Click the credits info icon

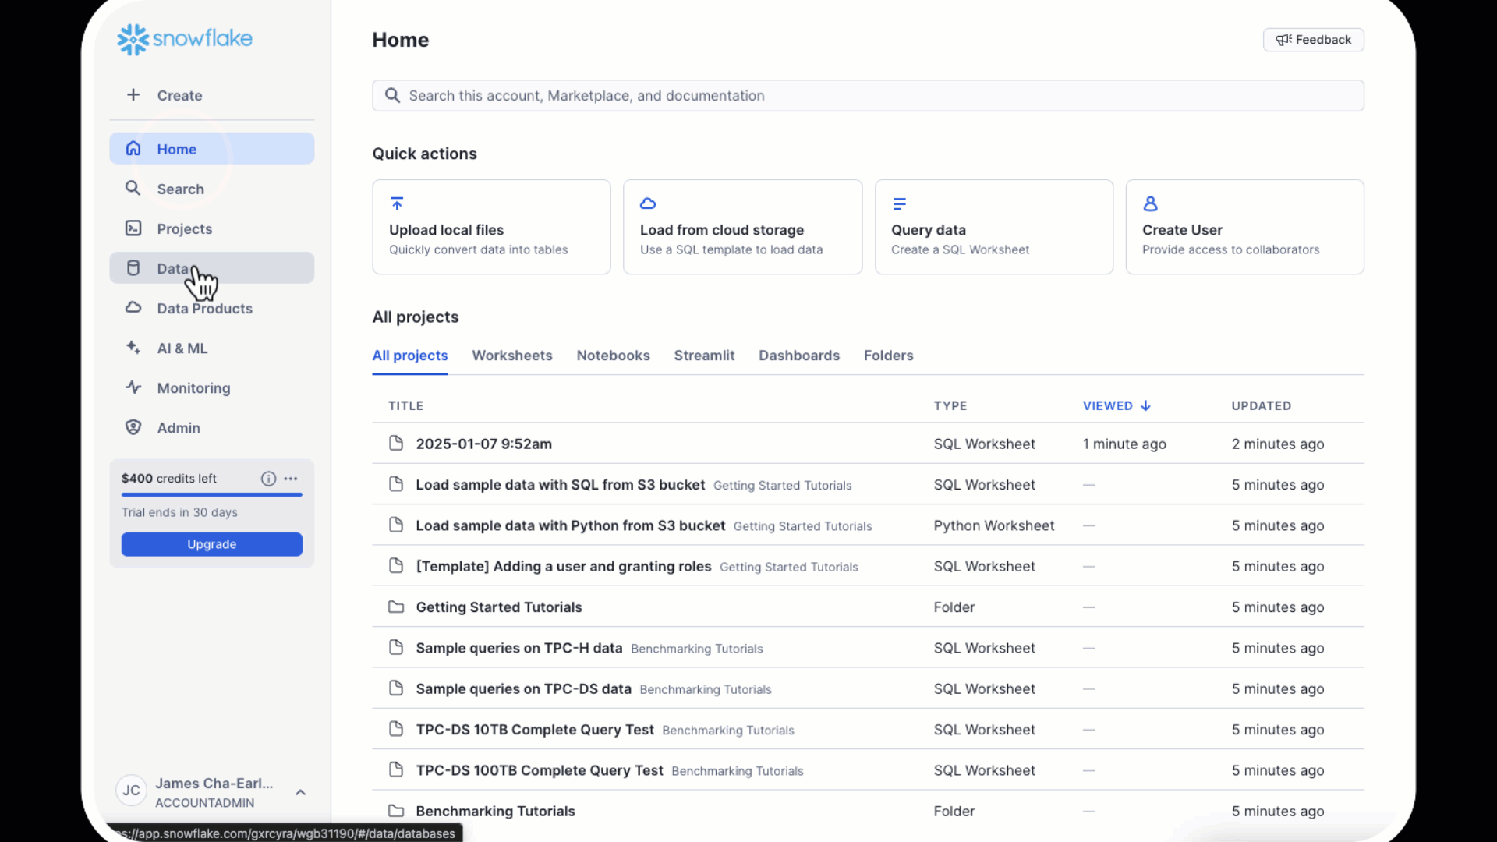[268, 479]
